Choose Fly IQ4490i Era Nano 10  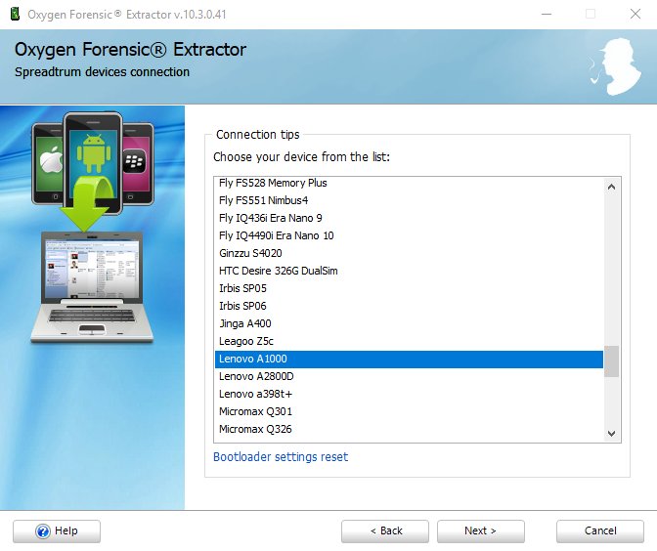pos(409,235)
